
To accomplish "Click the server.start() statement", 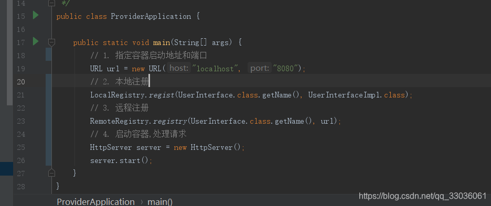I will click(x=121, y=160).
